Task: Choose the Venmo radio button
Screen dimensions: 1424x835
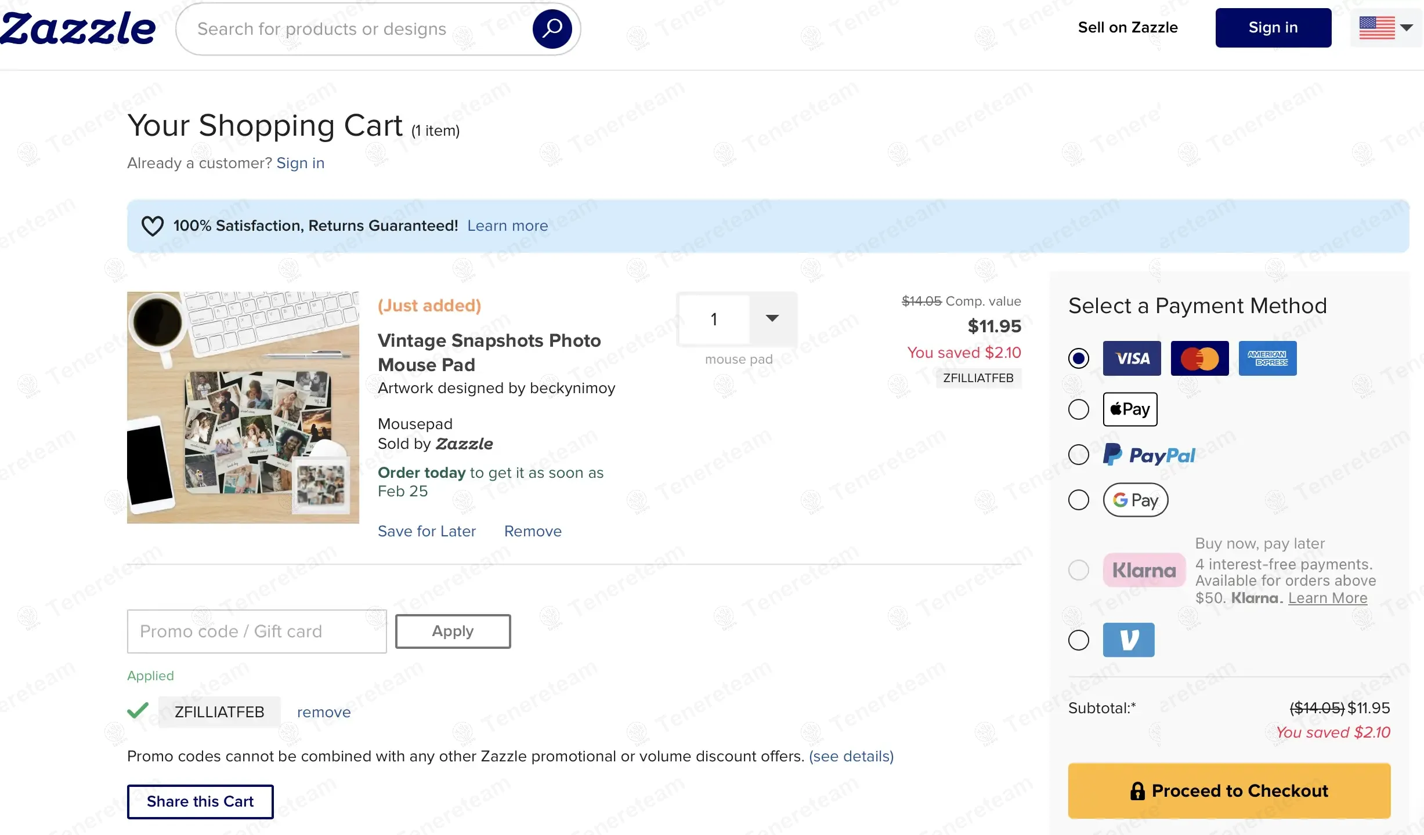Action: (1078, 640)
